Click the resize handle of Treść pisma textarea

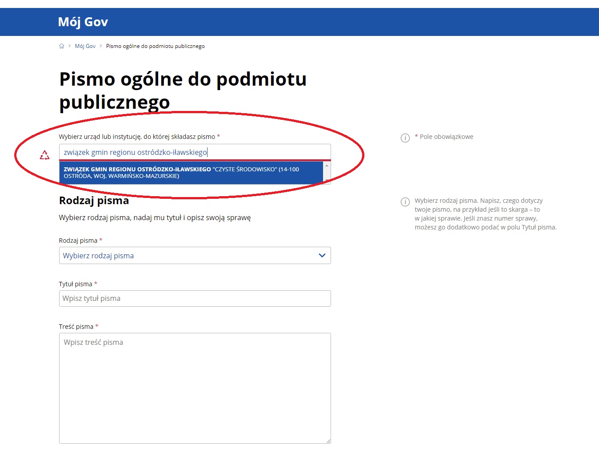(x=328, y=441)
